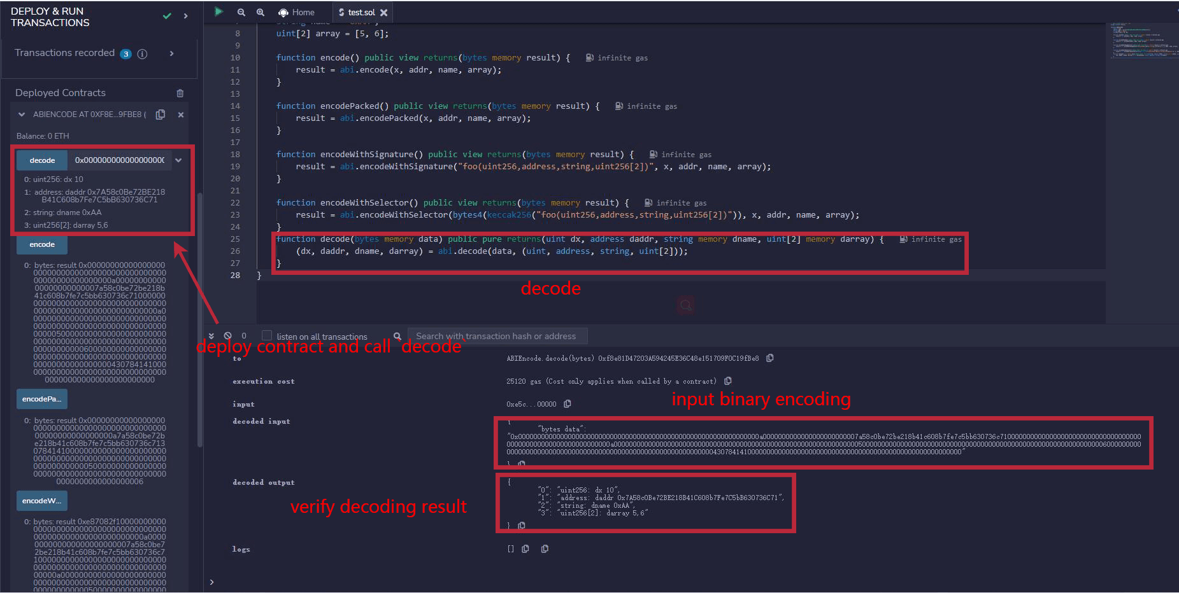Expand the decode function parameters chevron
The width and height of the screenshot is (1179, 593).
(179, 160)
